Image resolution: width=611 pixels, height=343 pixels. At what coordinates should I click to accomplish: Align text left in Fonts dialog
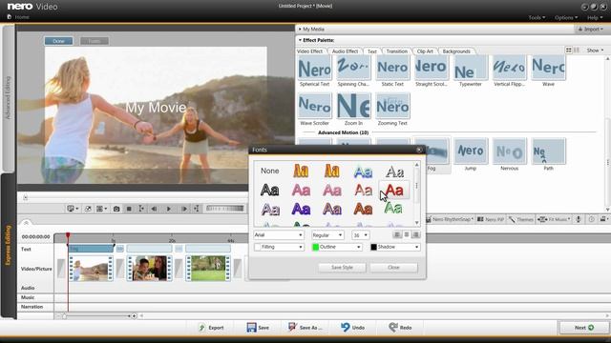pos(397,234)
